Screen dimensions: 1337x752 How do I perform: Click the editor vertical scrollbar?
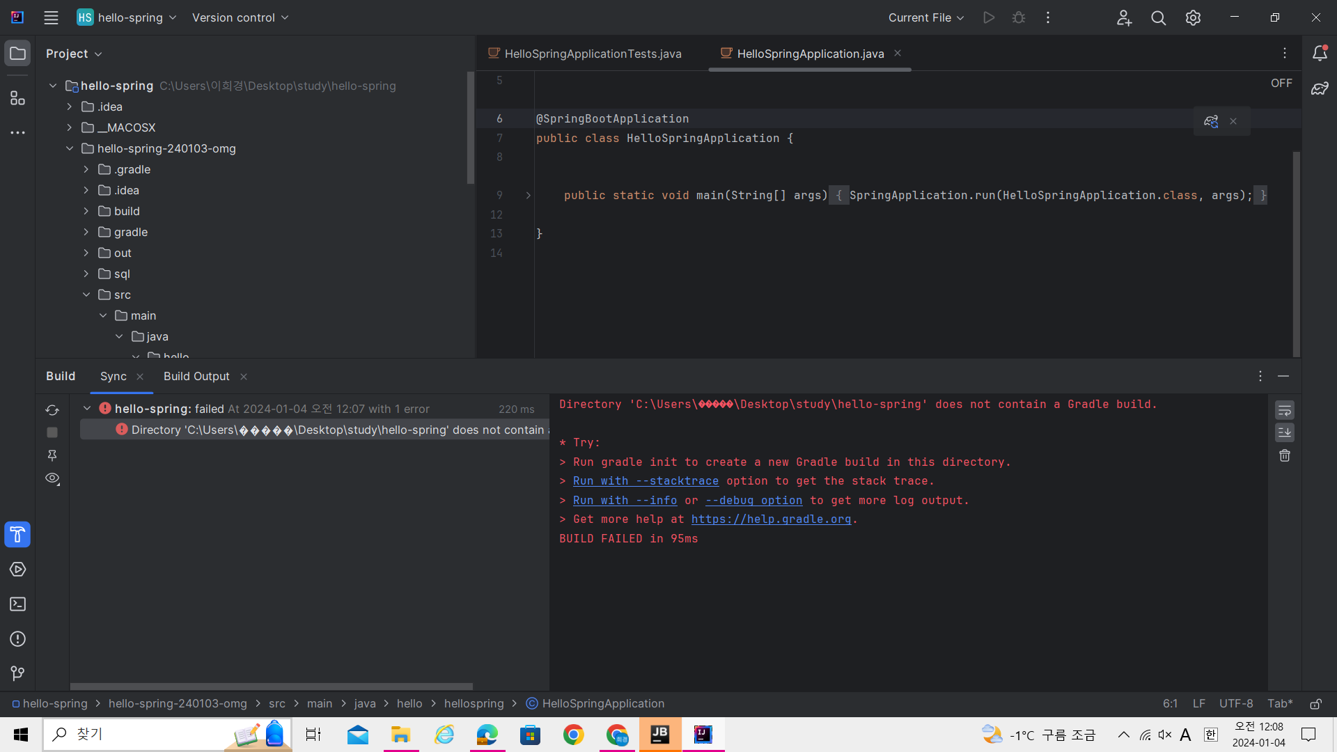click(x=1297, y=254)
